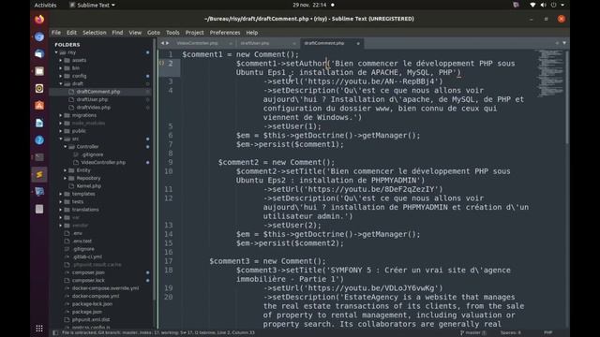This screenshot has height=337, width=600.
Task: Click the network indicator in top bar
Action: (x=532, y=5)
